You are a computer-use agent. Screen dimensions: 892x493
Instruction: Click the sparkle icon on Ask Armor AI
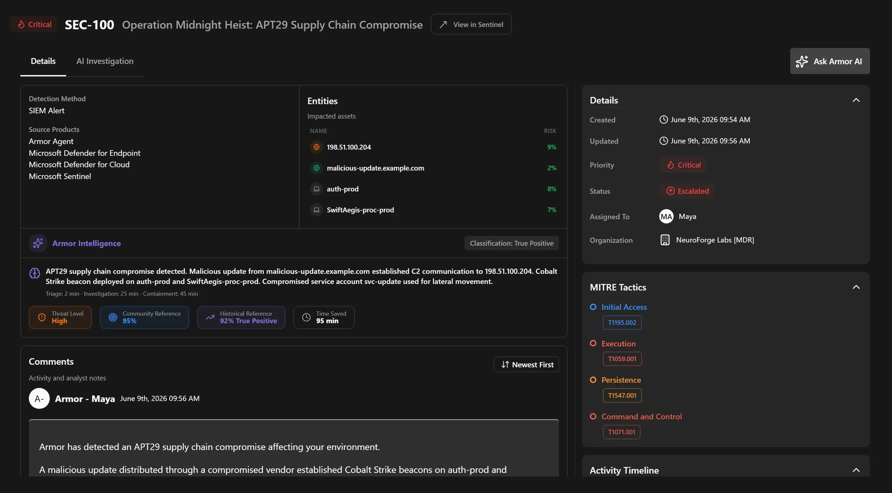802,61
